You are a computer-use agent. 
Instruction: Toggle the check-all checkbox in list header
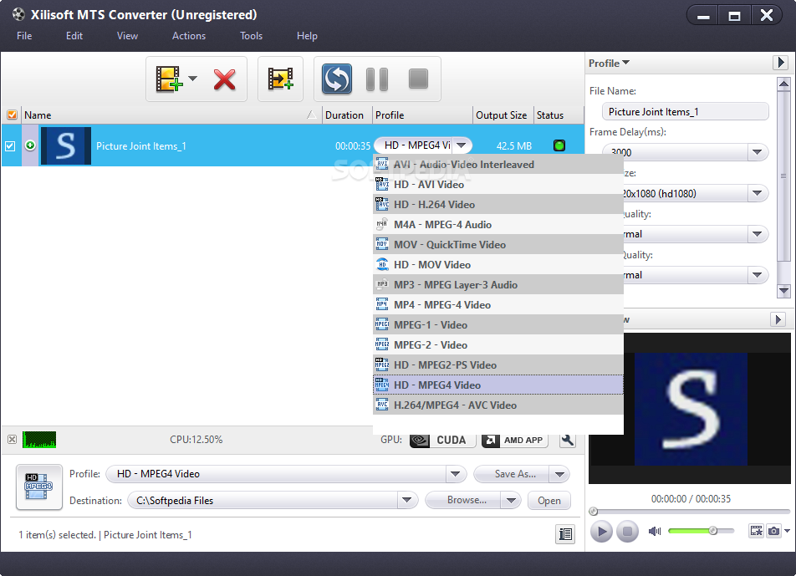point(12,115)
